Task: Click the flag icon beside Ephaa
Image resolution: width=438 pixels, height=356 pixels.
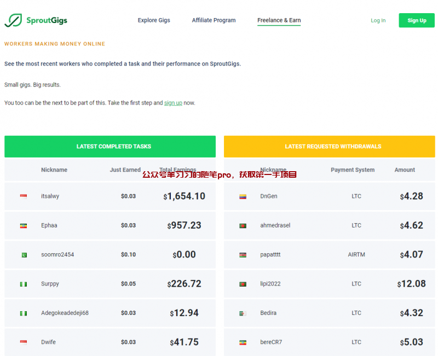Action: [24, 225]
